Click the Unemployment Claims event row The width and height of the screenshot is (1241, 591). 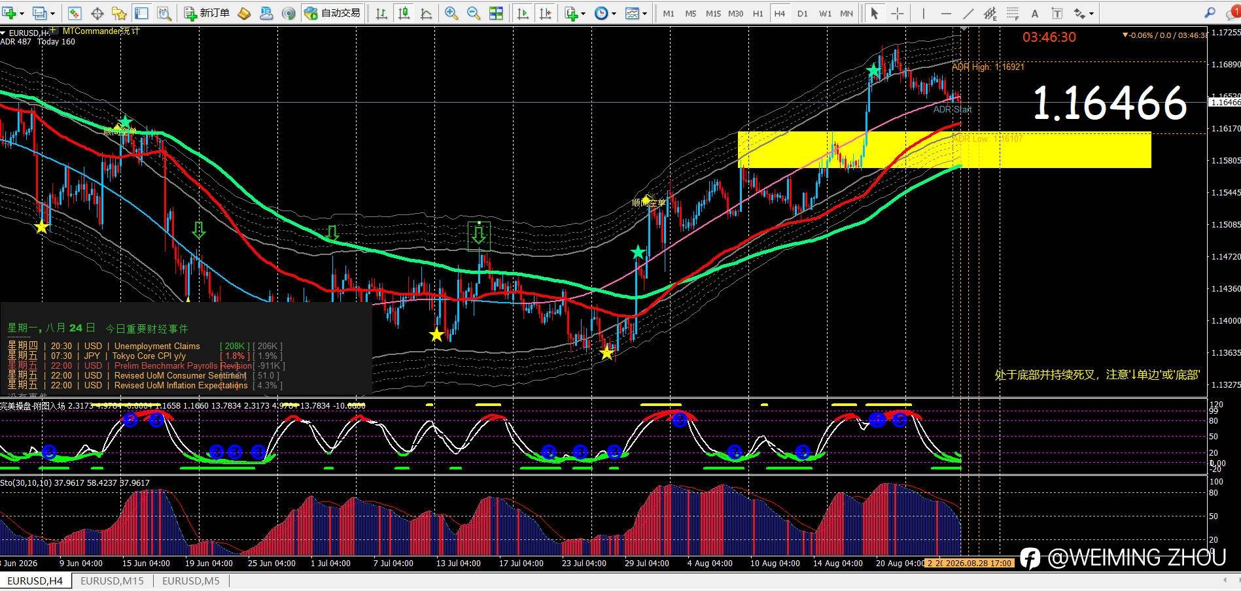click(145, 346)
